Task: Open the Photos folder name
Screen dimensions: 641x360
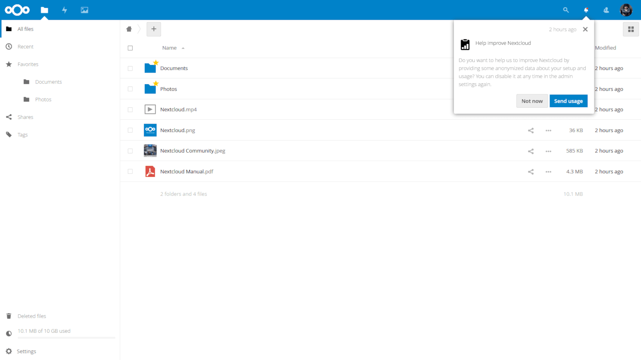Action: (x=169, y=89)
